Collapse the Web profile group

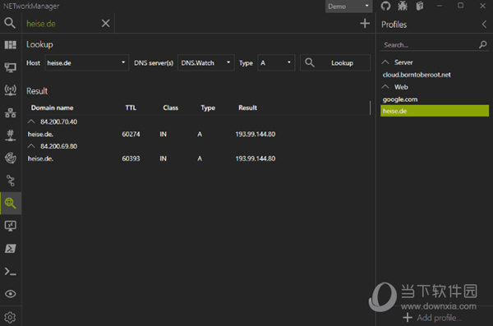tap(385, 87)
